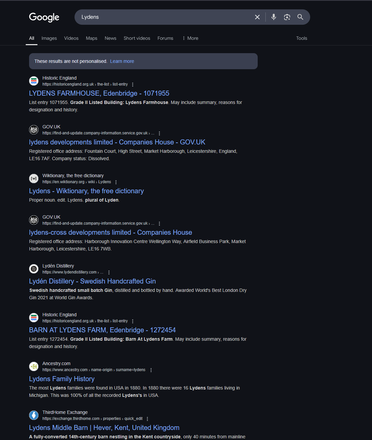The width and height of the screenshot is (372, 440).
Task: Follow the Learn more link
Action: (122, 61)
